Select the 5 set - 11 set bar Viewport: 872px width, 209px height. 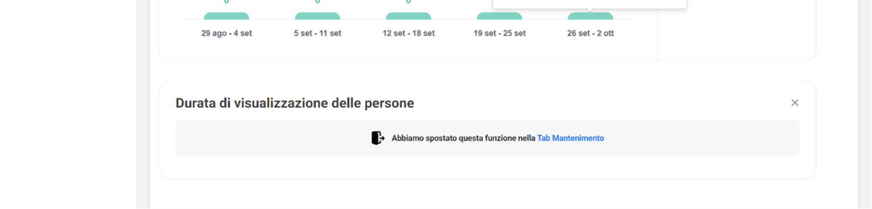pyautogui.click(x=317, y=16)
